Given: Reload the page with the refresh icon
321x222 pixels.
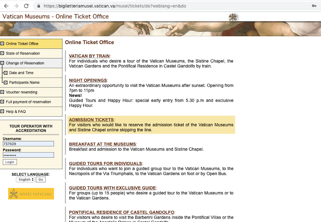Looking at the screenshot, I should (x=26, y=6).
